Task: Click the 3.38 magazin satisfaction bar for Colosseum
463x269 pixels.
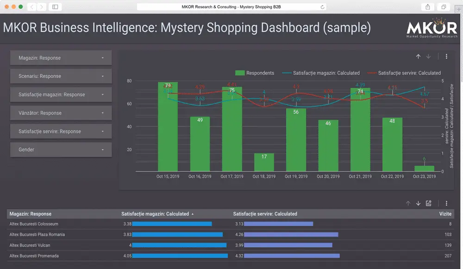Action: 172,224
